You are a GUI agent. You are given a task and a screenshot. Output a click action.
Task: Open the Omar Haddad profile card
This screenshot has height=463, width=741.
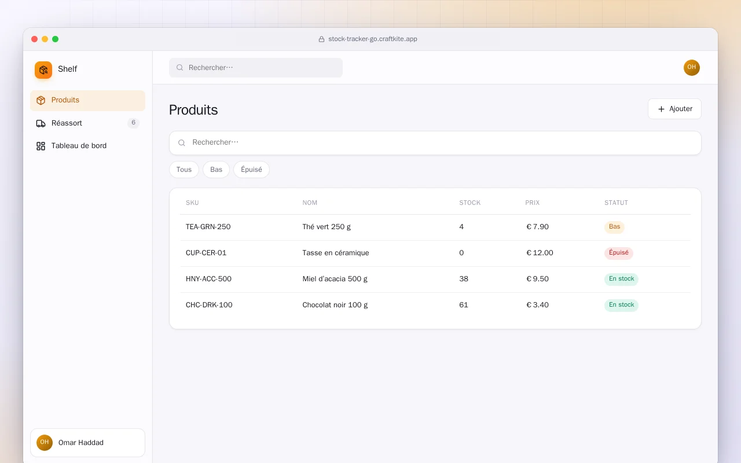click(x=87, y=443)
